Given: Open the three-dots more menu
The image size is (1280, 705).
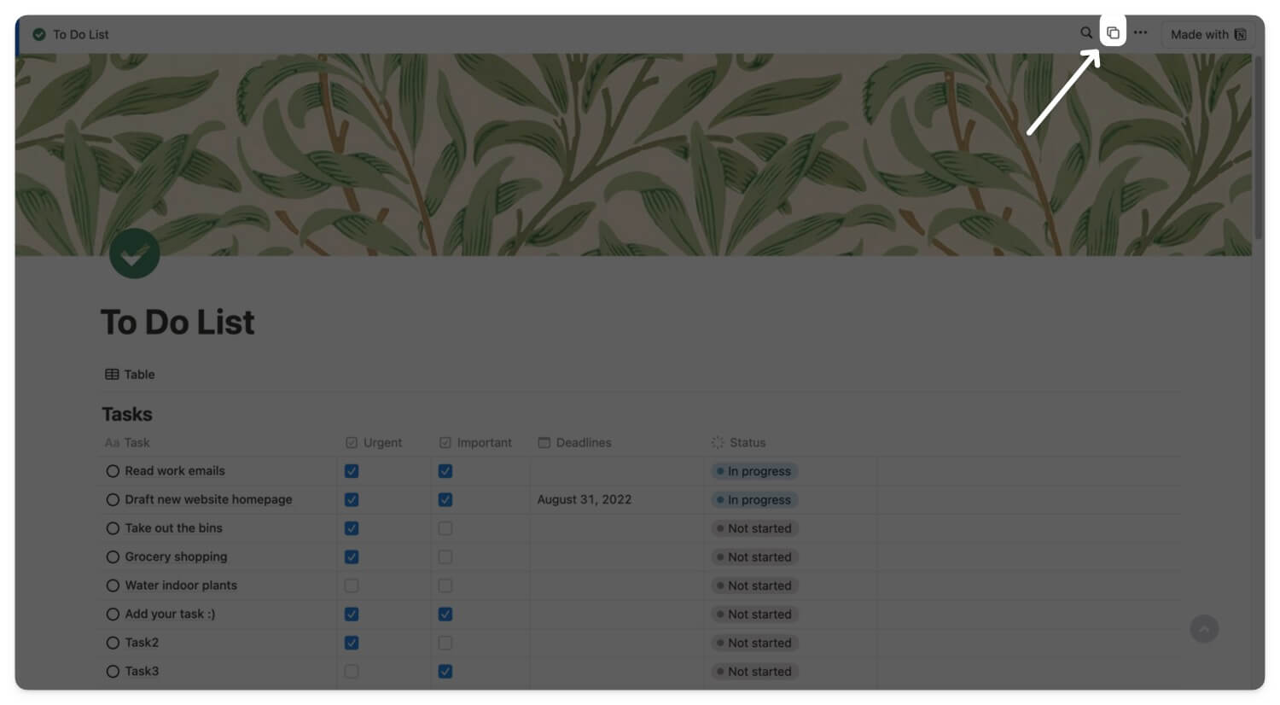Looking at the screenshot, I should [1141, 33].
